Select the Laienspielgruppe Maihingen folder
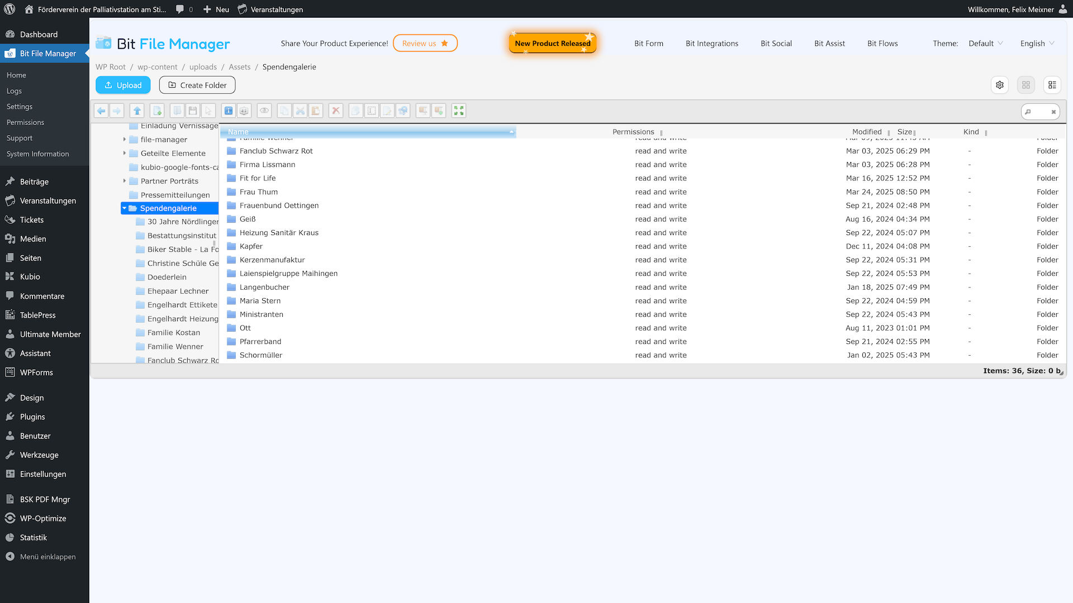The image size is (1073, 603). [x=643, y=274]
